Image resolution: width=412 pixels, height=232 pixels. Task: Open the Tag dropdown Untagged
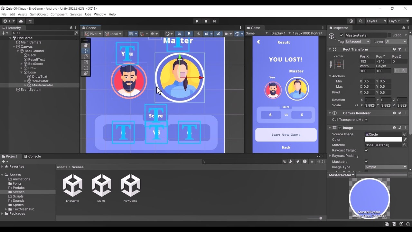click(358, 42)
